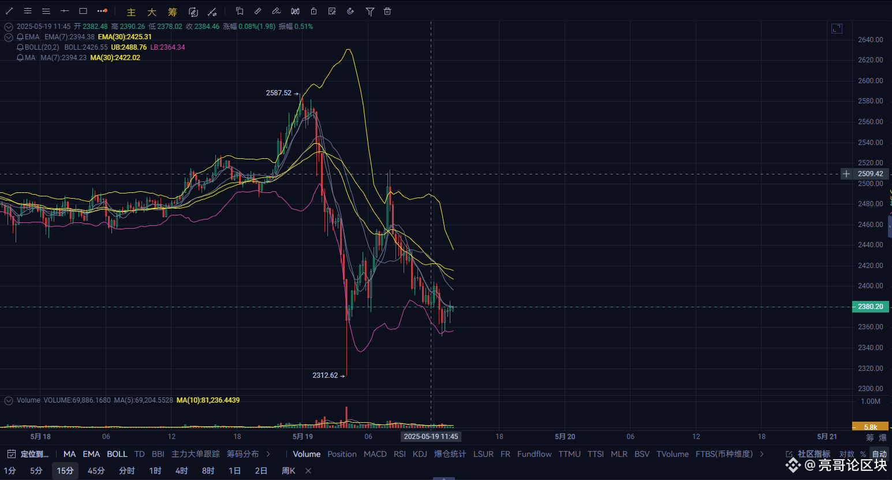Screen dimensions: 892x480
Task: Enable the TD indicator
Action: point(139,454)
